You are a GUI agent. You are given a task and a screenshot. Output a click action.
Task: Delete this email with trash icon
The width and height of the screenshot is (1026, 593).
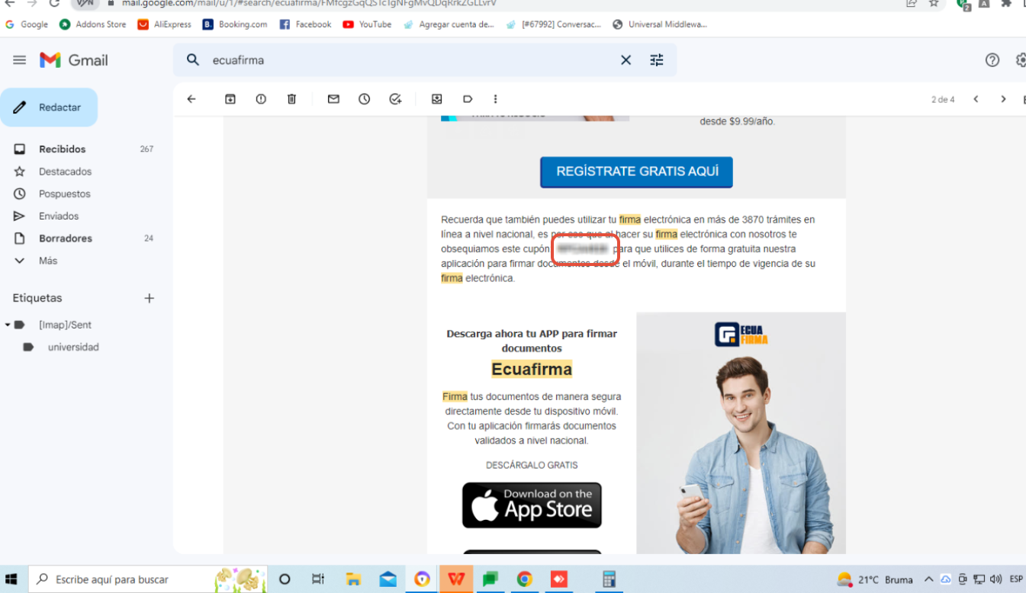[291, 99]
